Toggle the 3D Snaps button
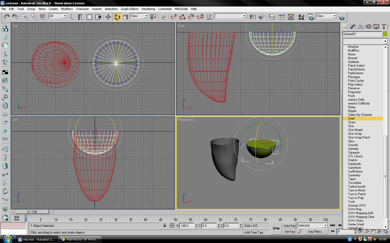This screenshot has width=390, height=243. [x=173, y=17]
